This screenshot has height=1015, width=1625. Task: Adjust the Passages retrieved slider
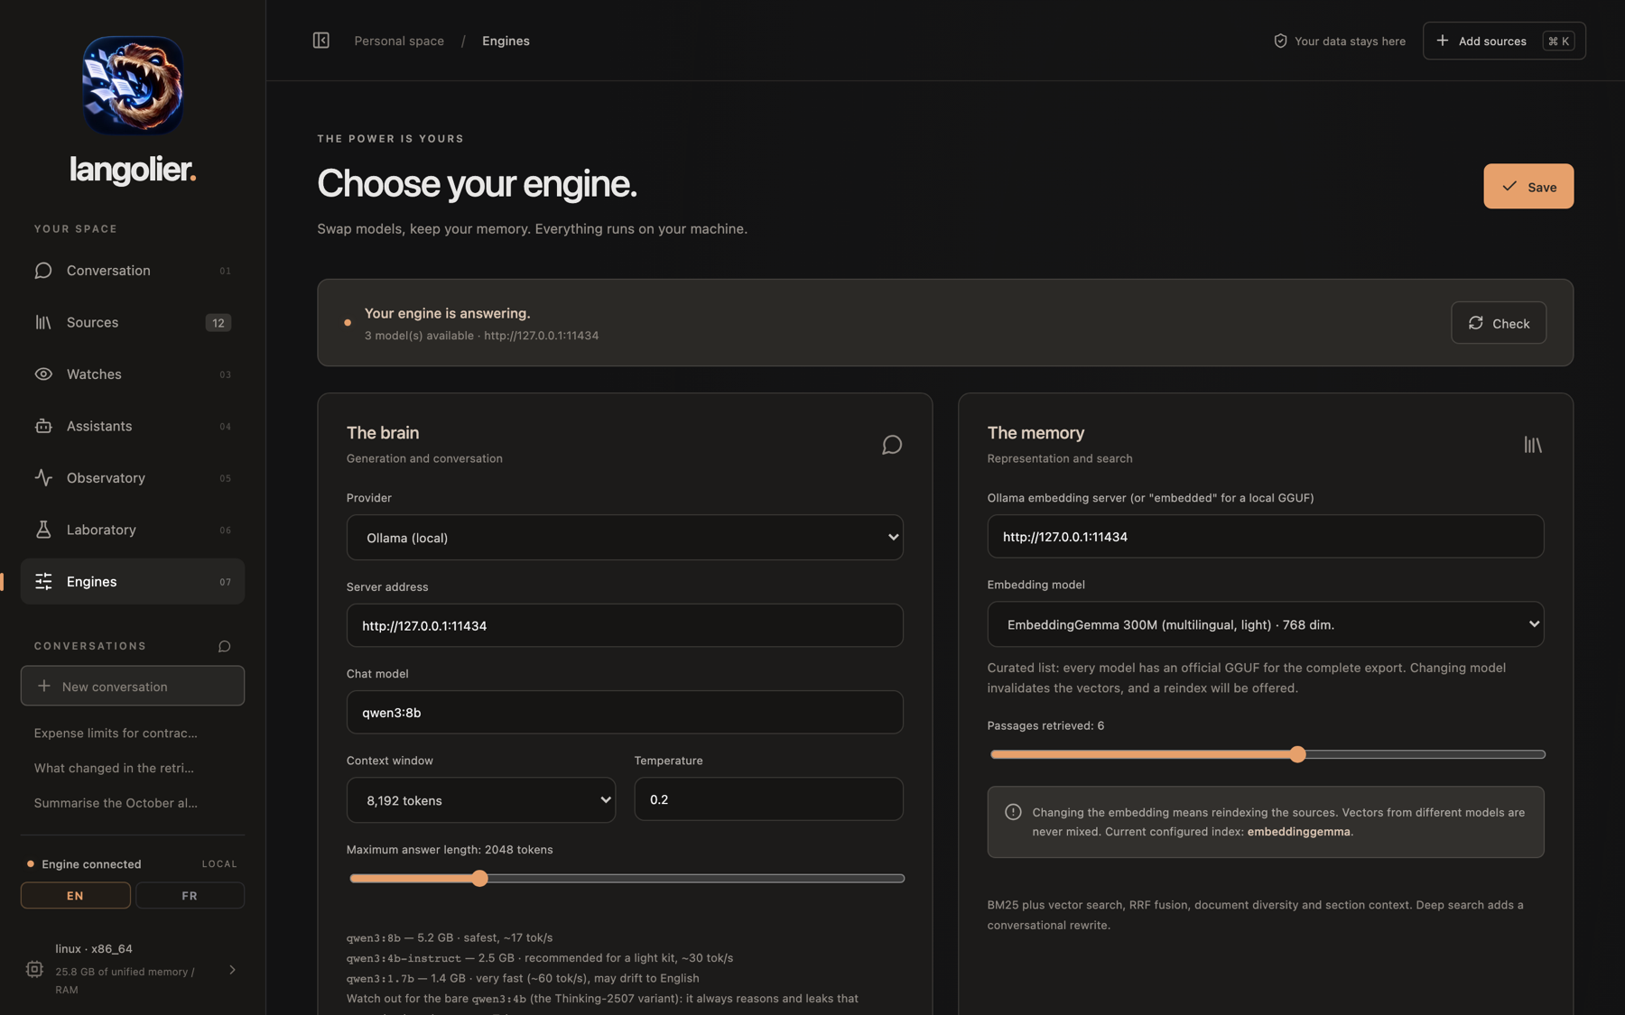point(1267,754)
